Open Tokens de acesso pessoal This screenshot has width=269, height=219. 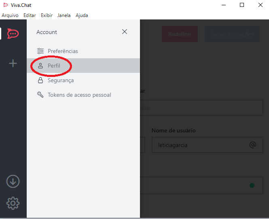[79, 95]
